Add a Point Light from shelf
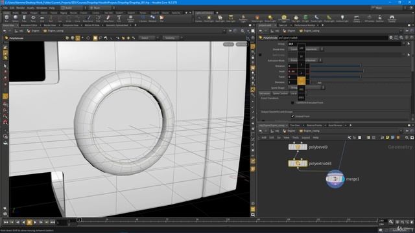 point(209,19)
